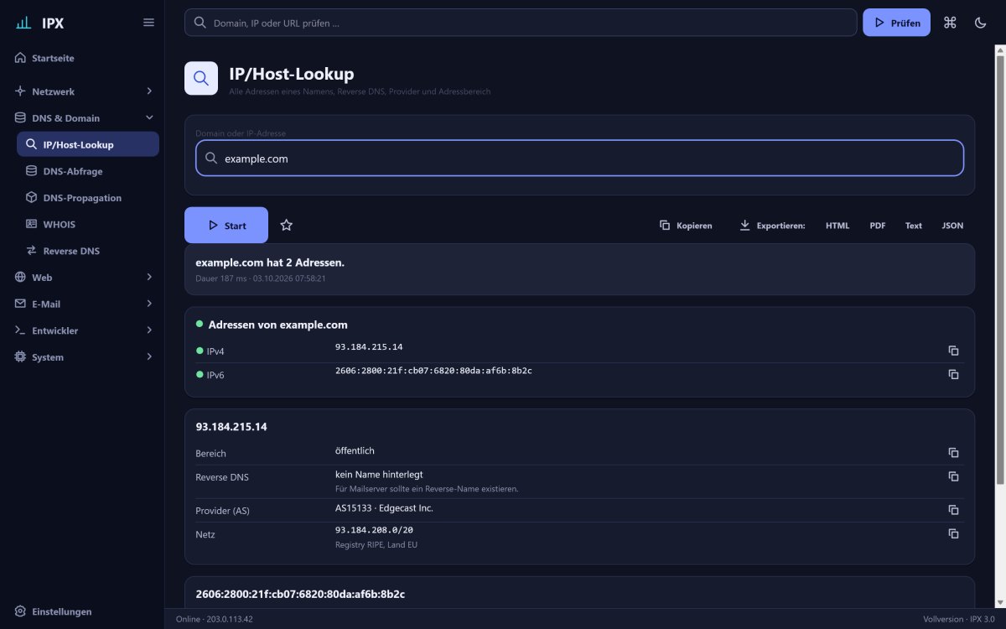Click the IP/Host-Lookup header magnifier icon
This screenshot has height=629, width=1006.
tap(201, 78)
